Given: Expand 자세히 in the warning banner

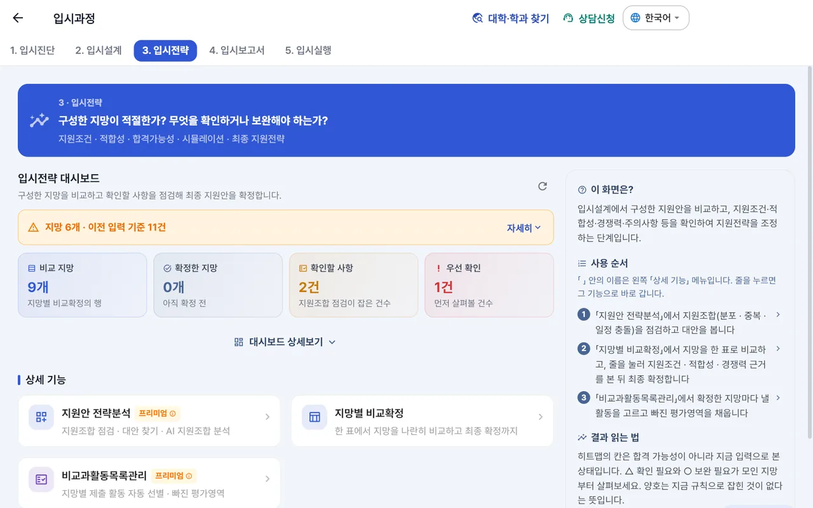Looking at the screenshot, I should (524, 227).
